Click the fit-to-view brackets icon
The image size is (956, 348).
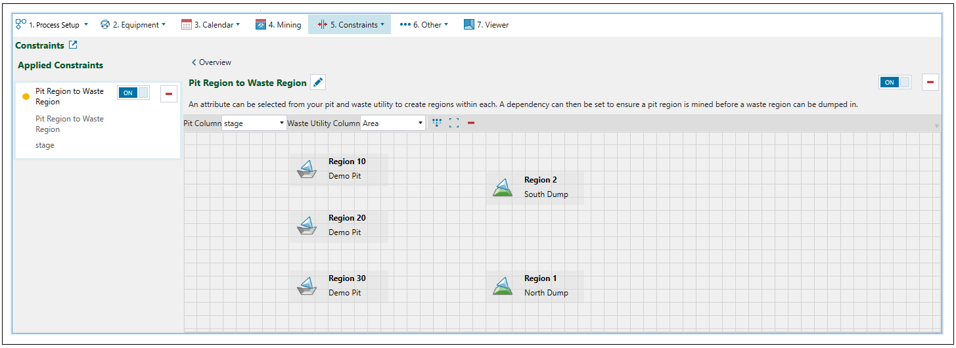coord(454,123)
